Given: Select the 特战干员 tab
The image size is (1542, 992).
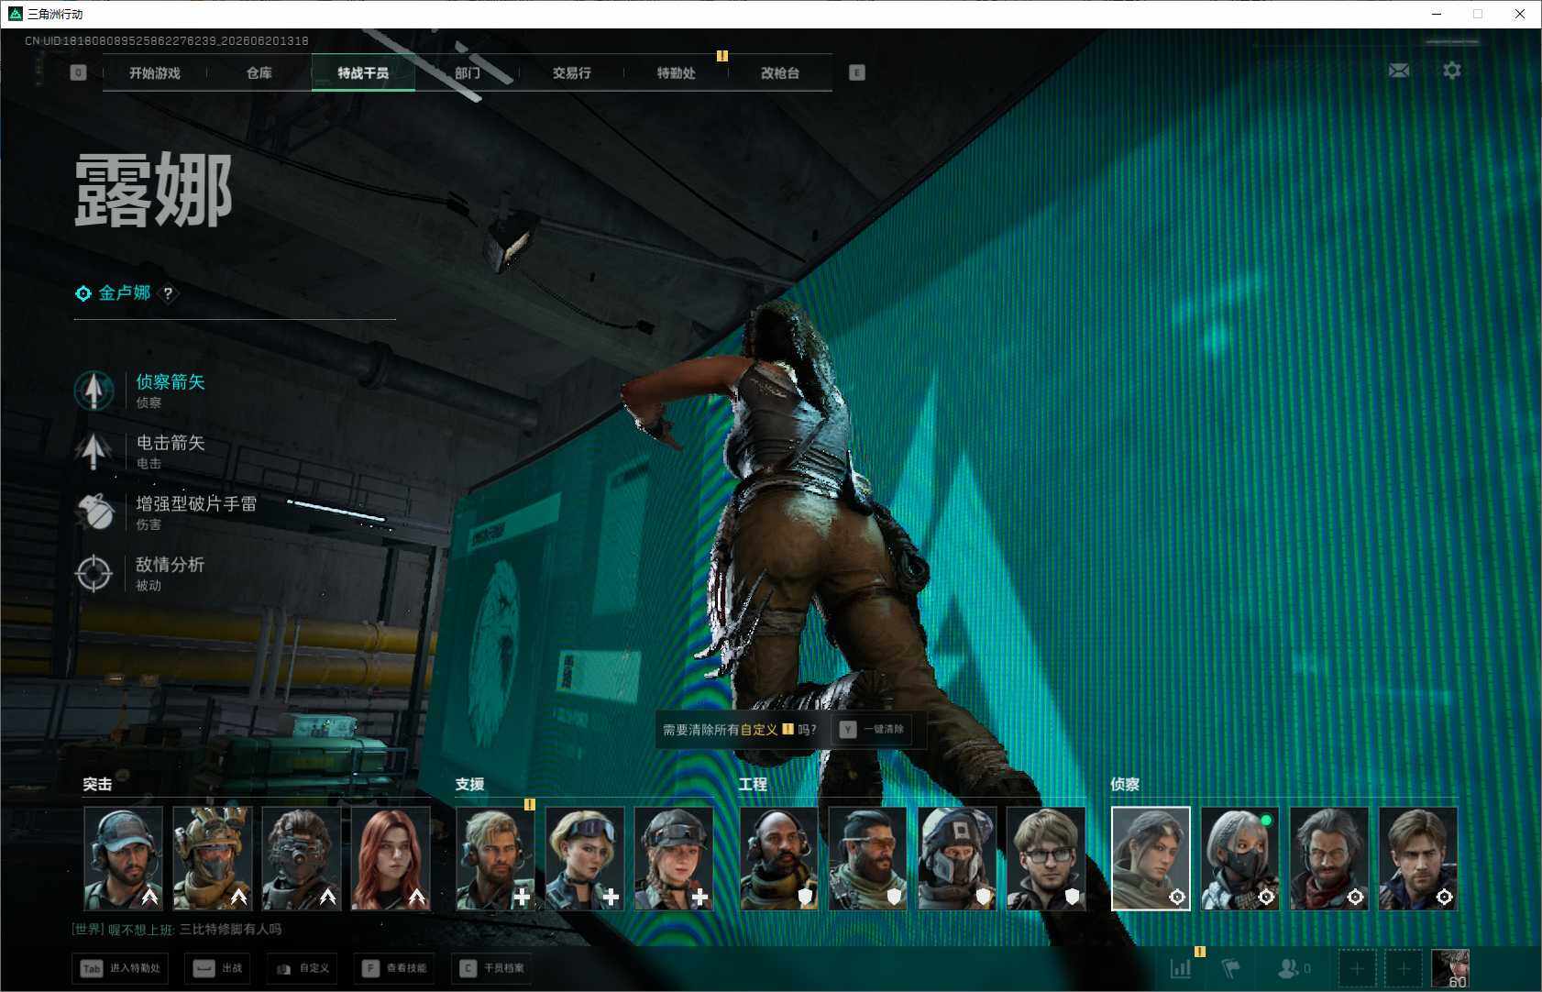Looking at the screenshot, I should pos(363,73).
